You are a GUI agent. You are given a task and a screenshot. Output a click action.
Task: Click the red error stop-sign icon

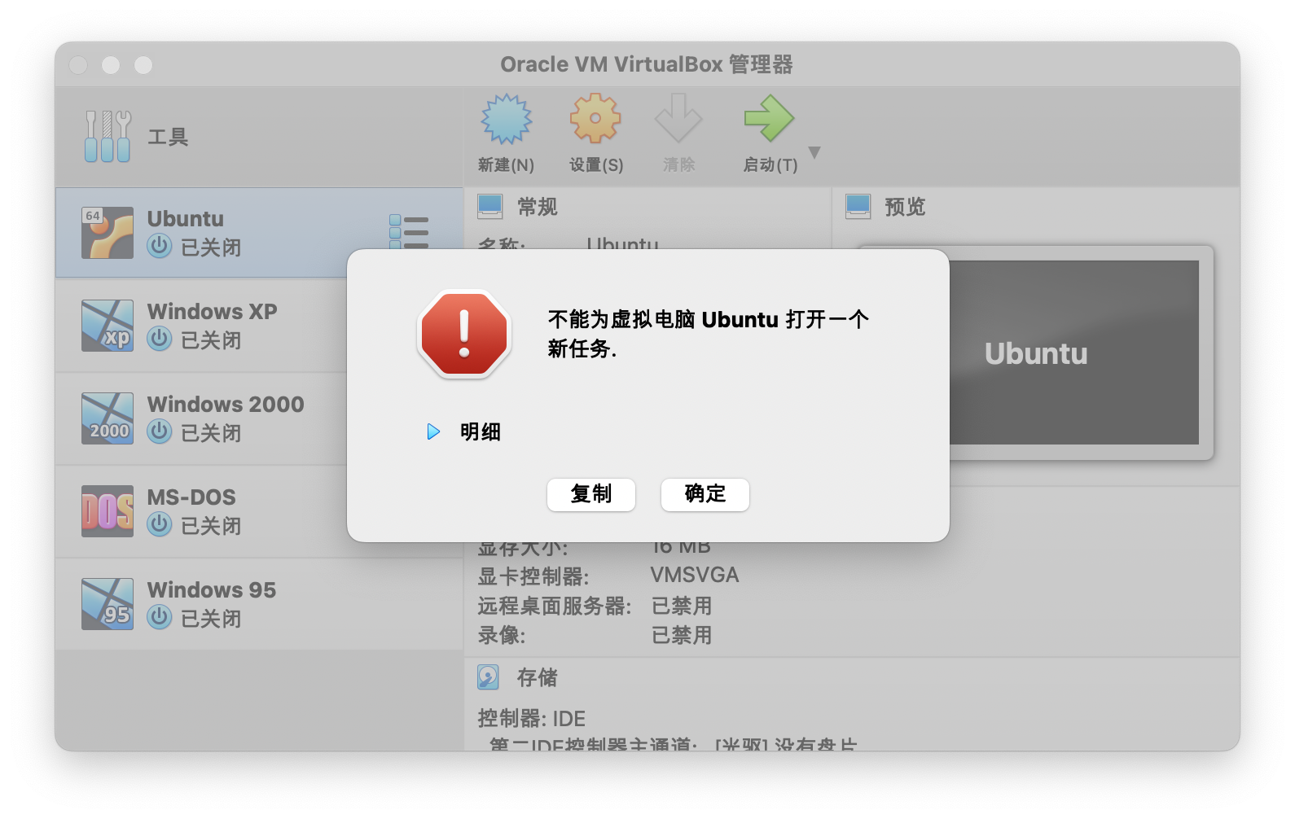pos(464,334)
